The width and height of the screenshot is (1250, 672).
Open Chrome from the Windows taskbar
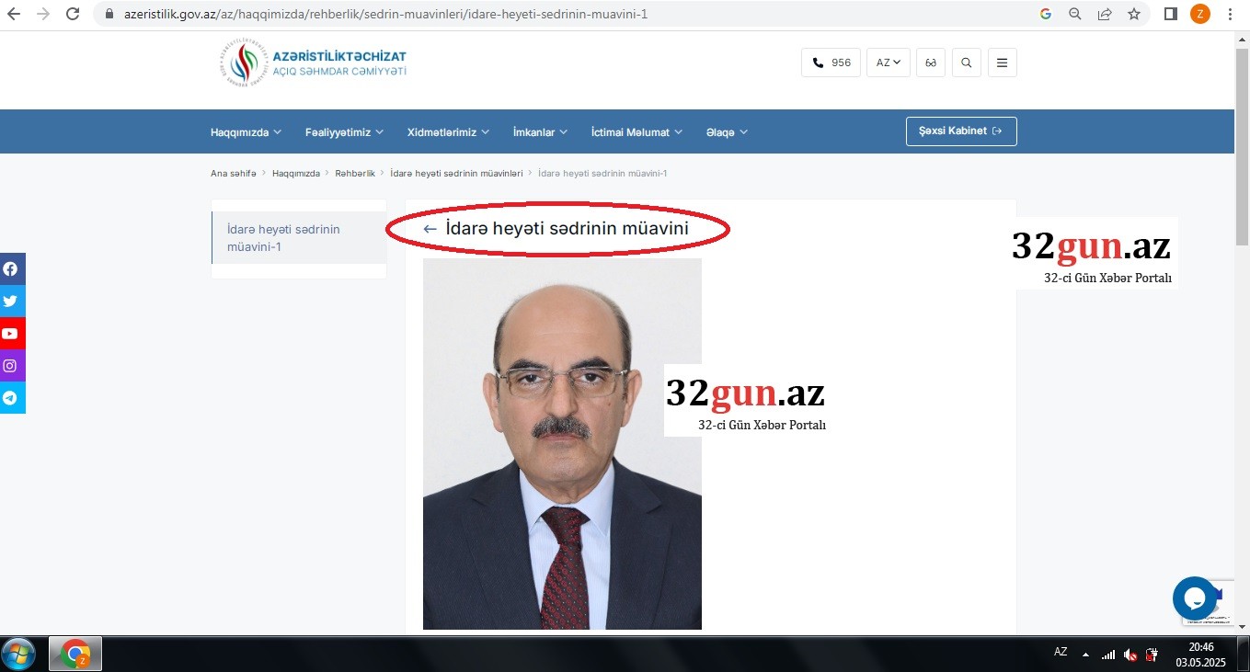[x=75, y=655]
